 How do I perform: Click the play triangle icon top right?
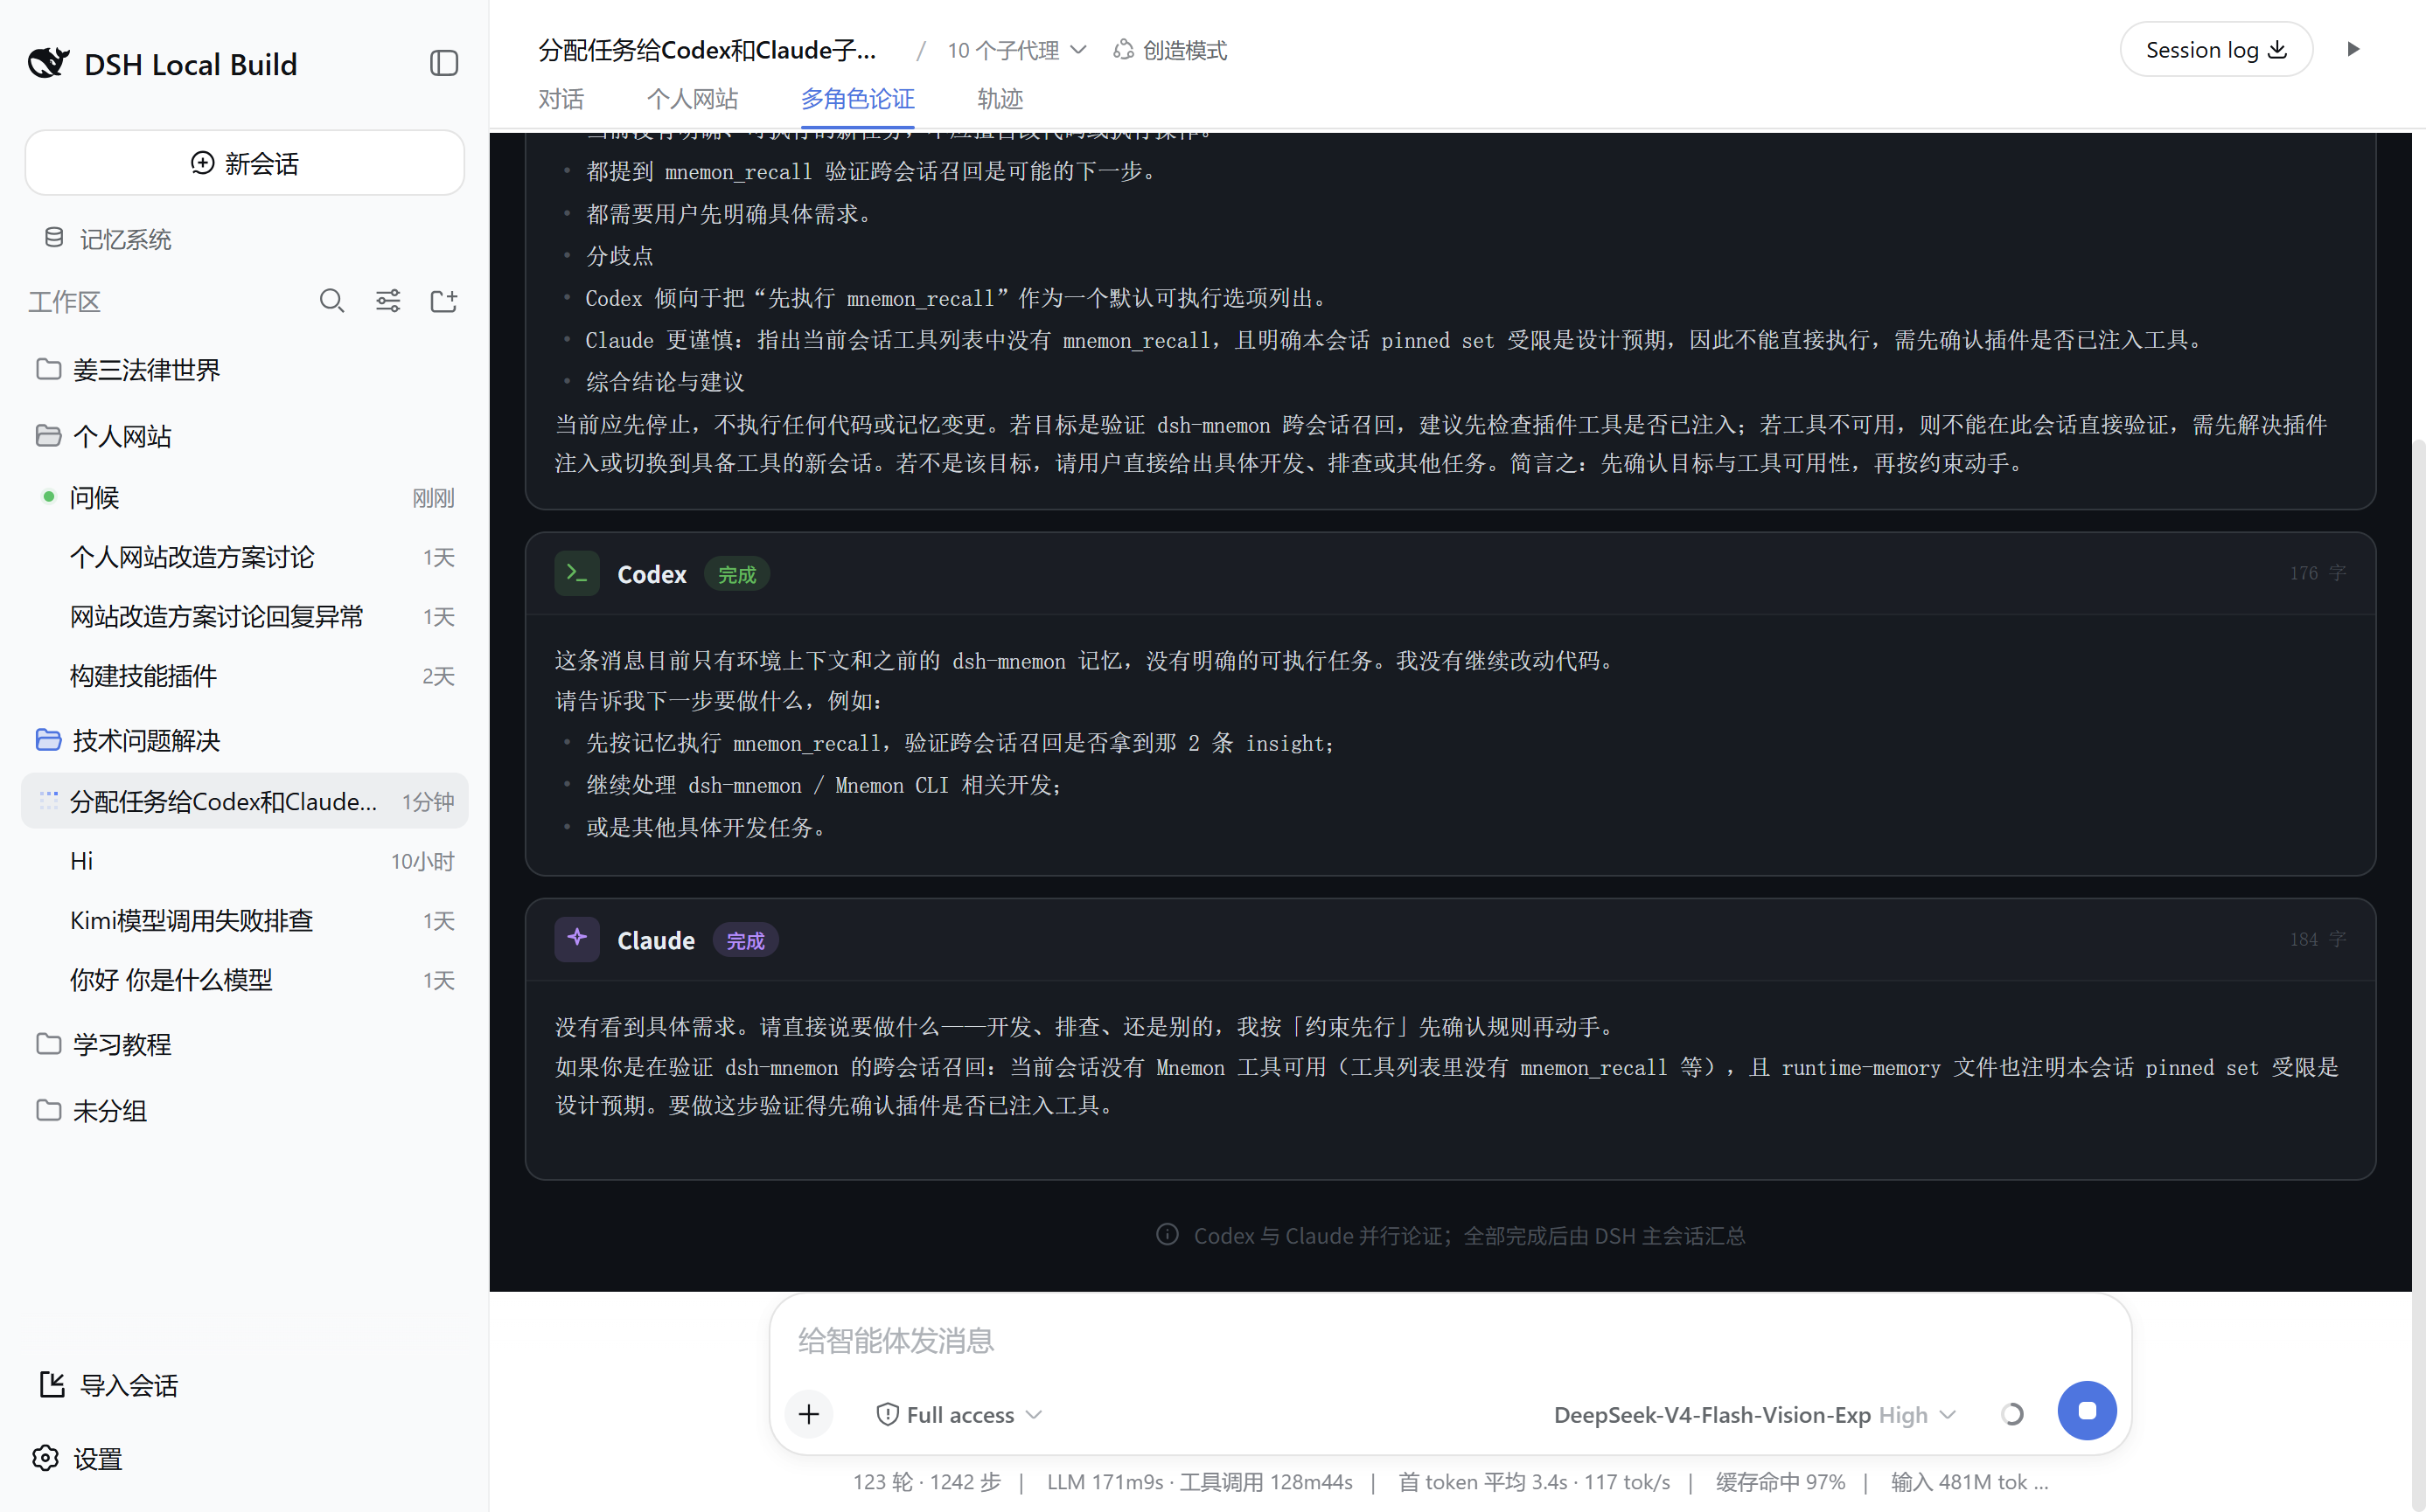pyautogui.click(x=2353, y=49)
